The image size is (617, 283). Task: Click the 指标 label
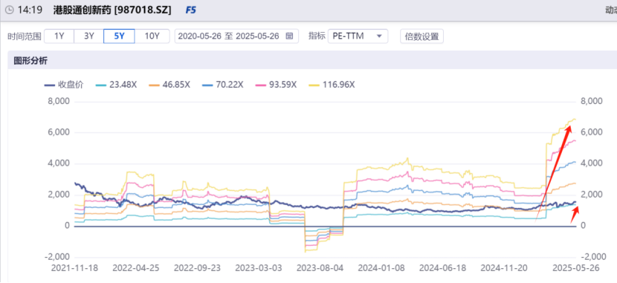[317, 36]
